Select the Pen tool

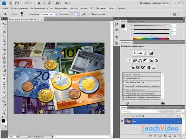(4, 84)
